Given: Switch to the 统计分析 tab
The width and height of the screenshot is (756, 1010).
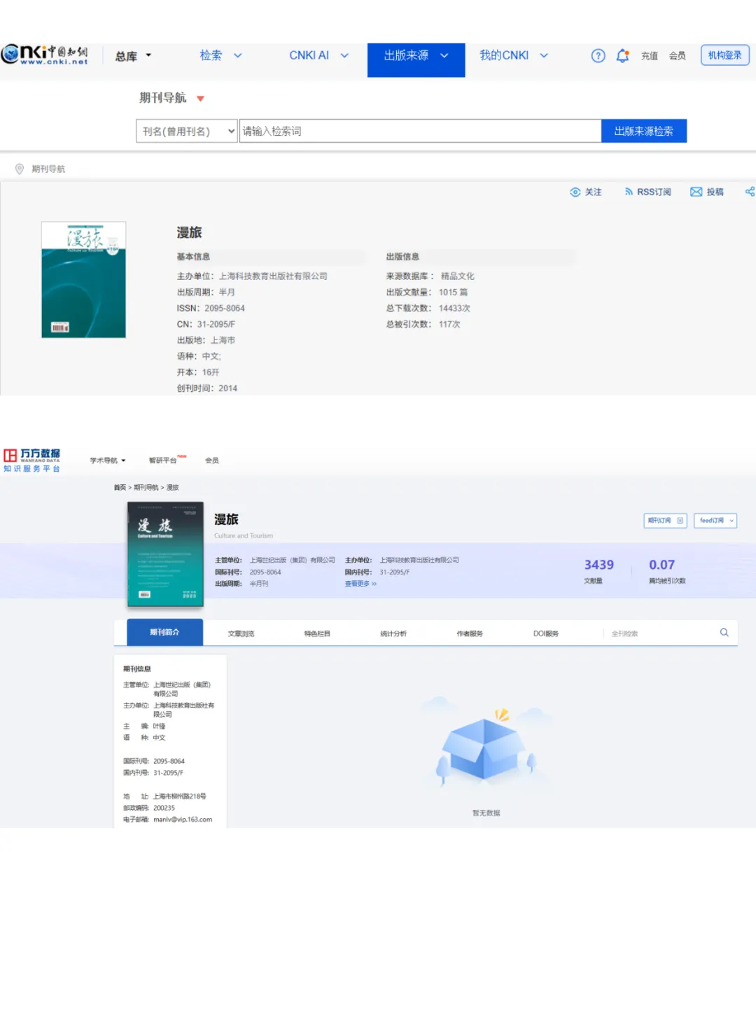Looking at the screenshot, I should click(x=393, y=633).
